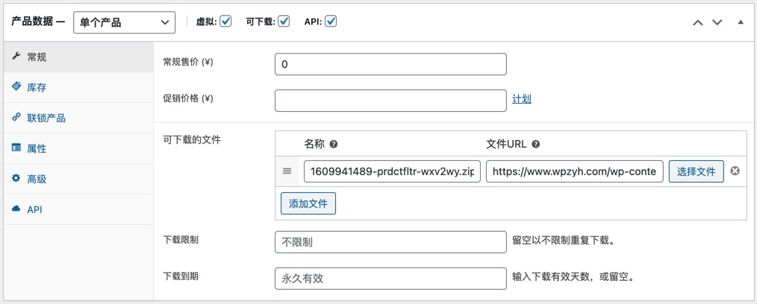Toggle the 虚拟 virtual checkbox
757x304 pixels.
225,22
